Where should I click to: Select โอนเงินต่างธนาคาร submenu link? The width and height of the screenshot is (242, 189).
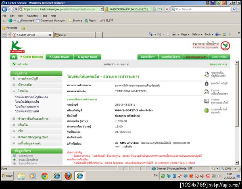coord(27,106)
